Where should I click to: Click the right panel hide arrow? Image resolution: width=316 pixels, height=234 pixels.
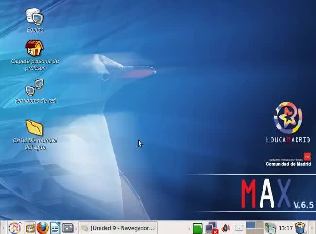point(312,228)
